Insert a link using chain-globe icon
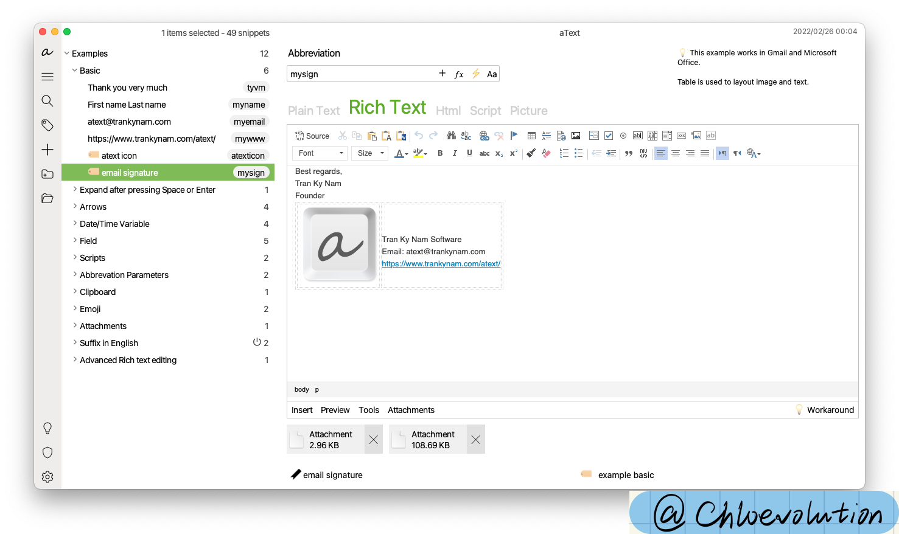The width and height of the screenshot is (899, 534). coord(484,136)
